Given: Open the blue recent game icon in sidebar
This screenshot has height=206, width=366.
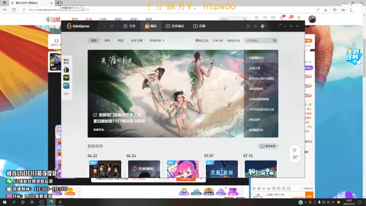Looking at the screenshot, I should tap(66, 86).
